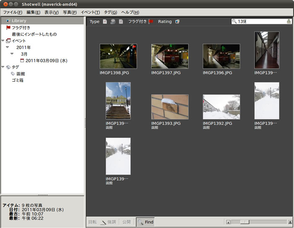Open the タグ(G) menu

110,12
